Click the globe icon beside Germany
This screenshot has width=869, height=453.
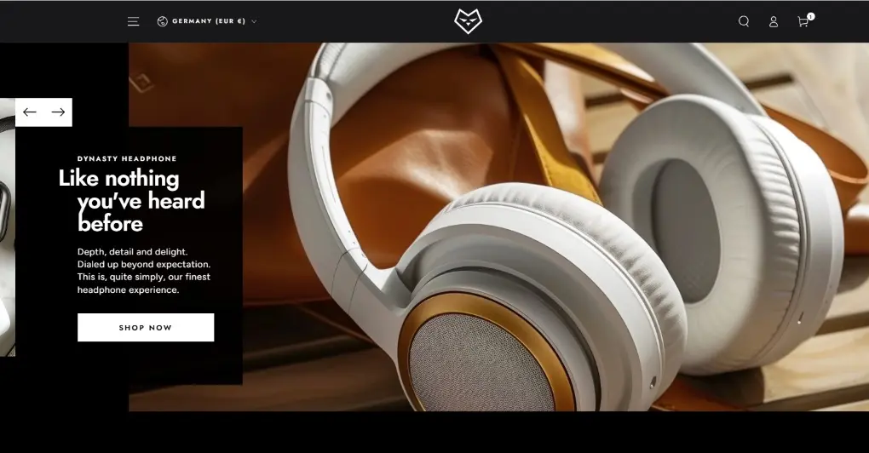[163, 21]
